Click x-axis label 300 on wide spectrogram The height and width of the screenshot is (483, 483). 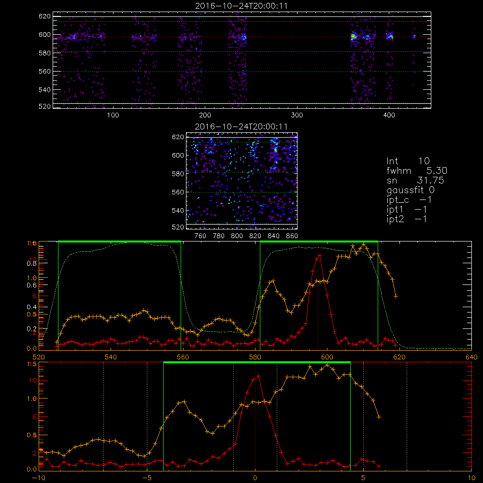[x=297, y=115]
